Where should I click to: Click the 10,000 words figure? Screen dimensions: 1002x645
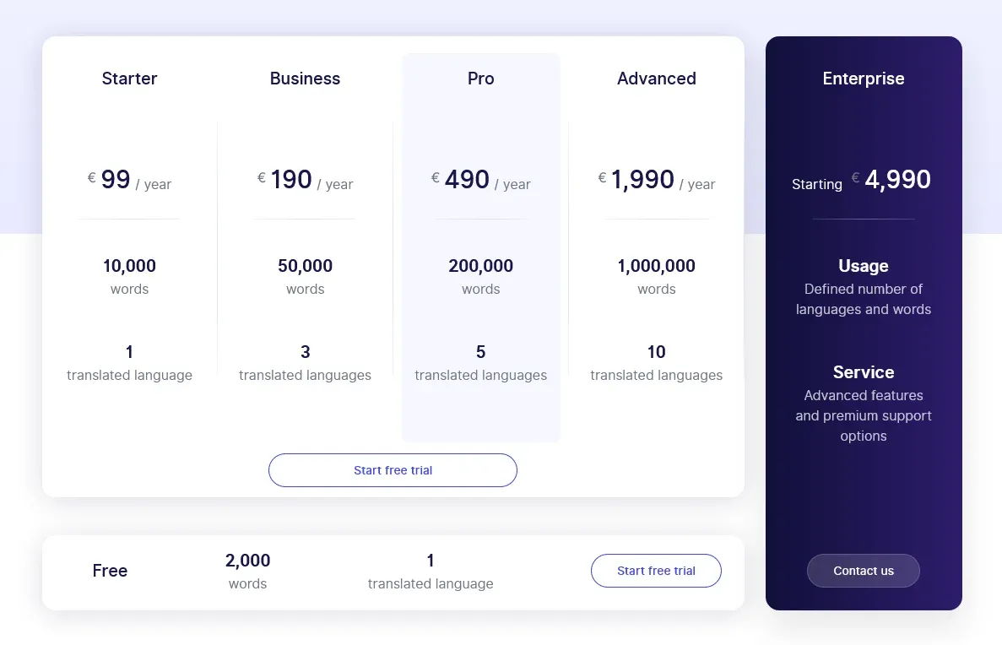(x=129, y=266)
